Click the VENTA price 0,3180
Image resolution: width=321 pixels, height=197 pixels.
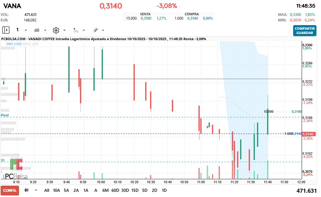point(146,18)
